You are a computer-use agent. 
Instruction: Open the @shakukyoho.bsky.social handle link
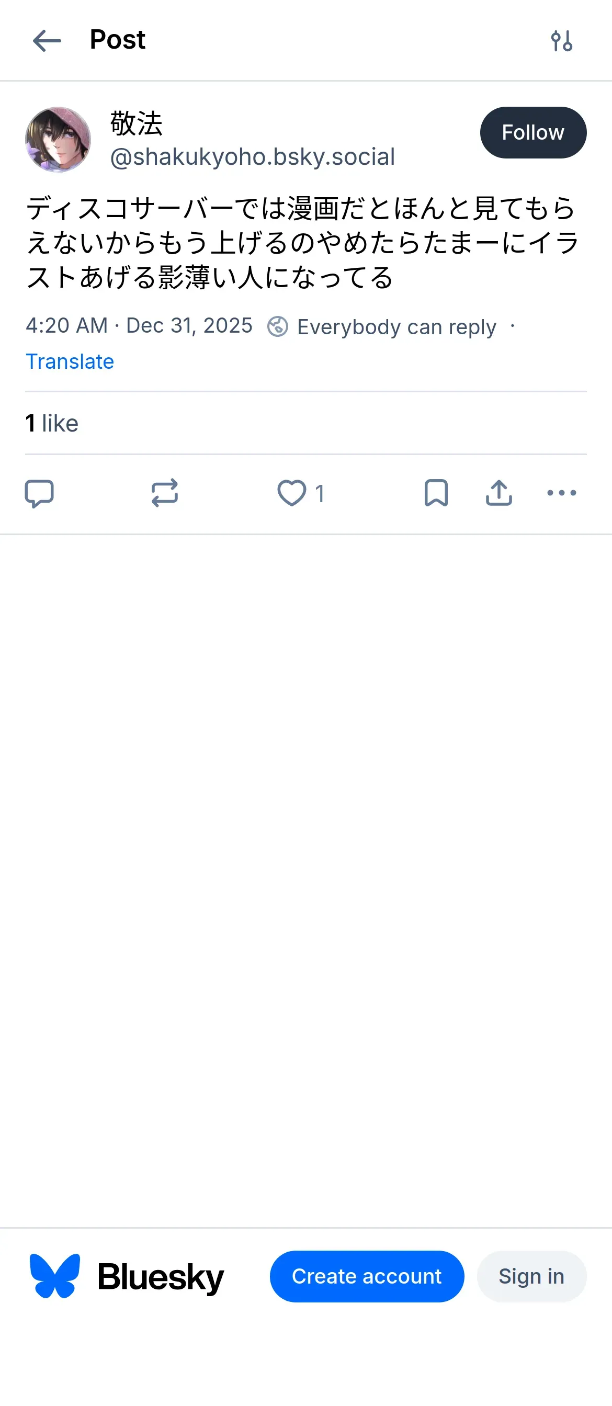coord(252,157)
